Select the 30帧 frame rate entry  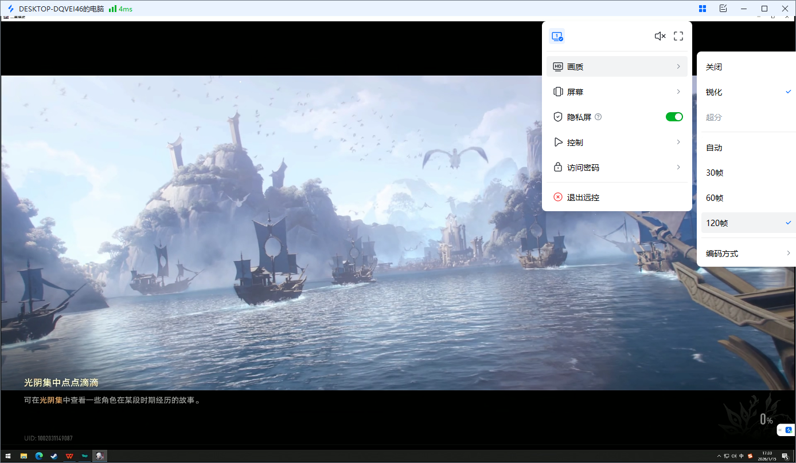(715, 173)
